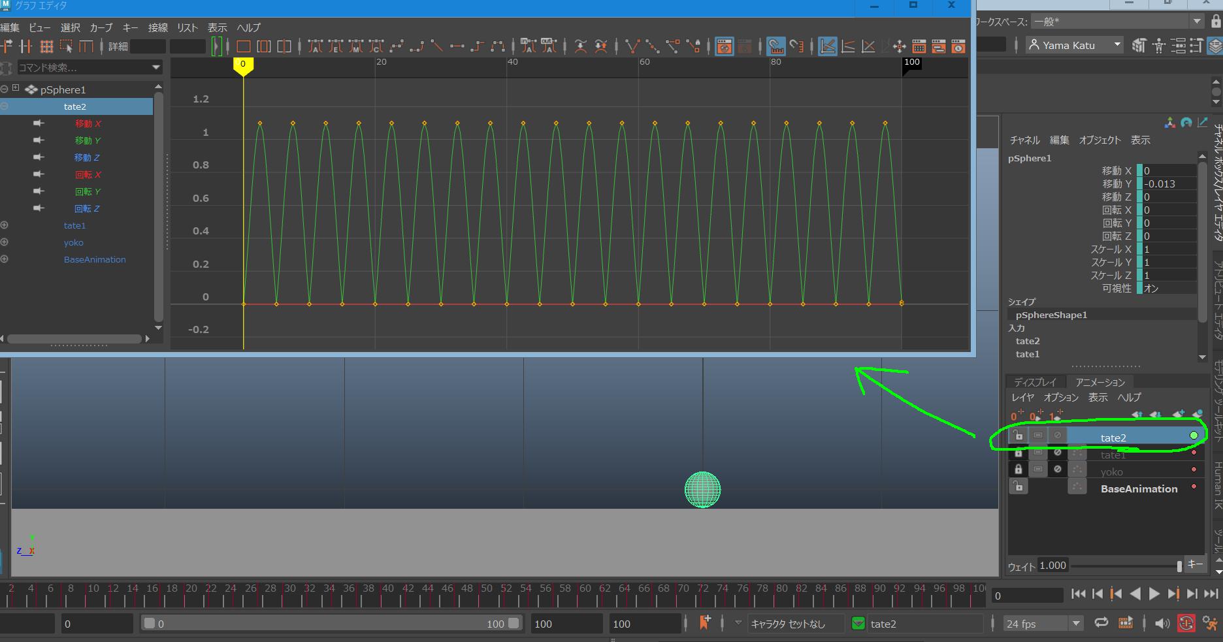The image size is (1223, 642).
Task: Click the current frame input field
Action: (1028, 596)
